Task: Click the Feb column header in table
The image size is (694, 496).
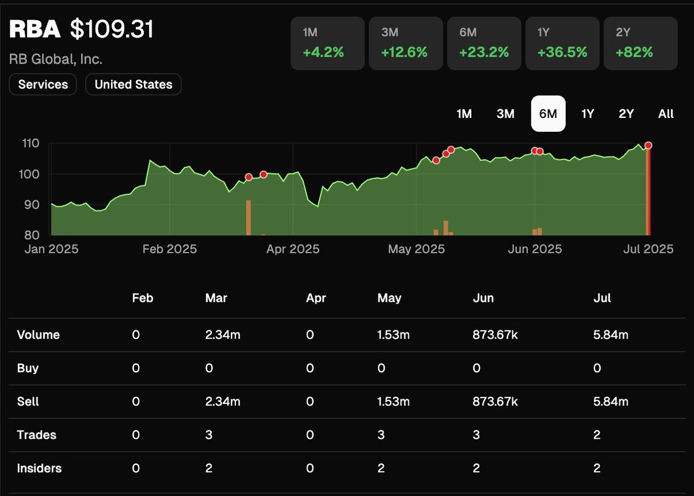Action: (x=143, y=298)
